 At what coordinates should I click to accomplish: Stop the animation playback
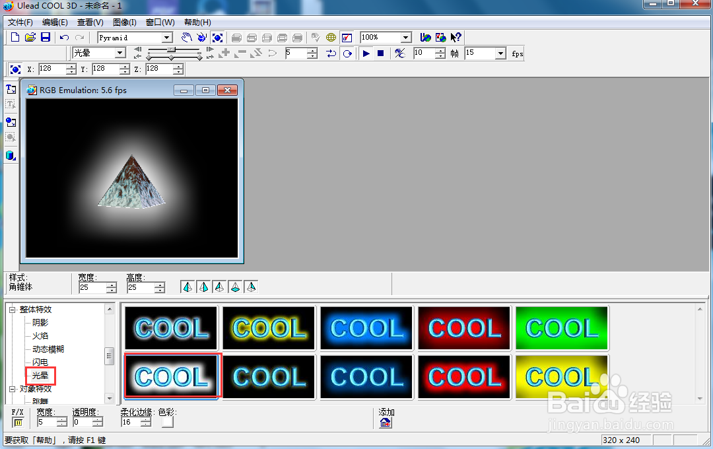tap(381, 53)
